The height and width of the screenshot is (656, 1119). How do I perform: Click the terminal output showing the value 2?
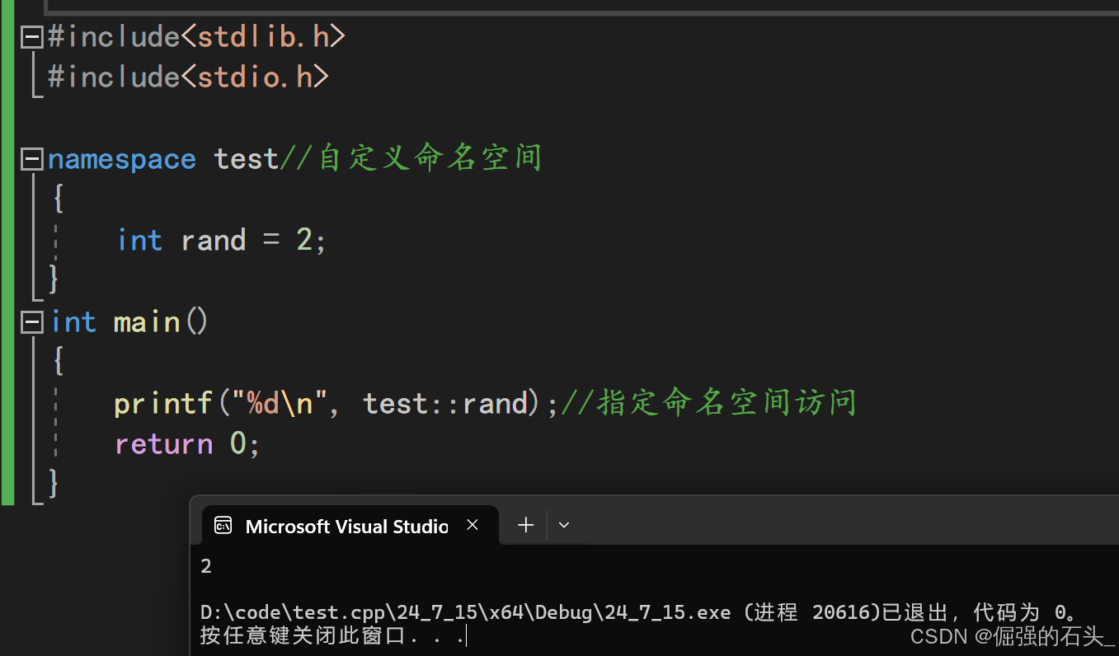[x=205, y=566]
